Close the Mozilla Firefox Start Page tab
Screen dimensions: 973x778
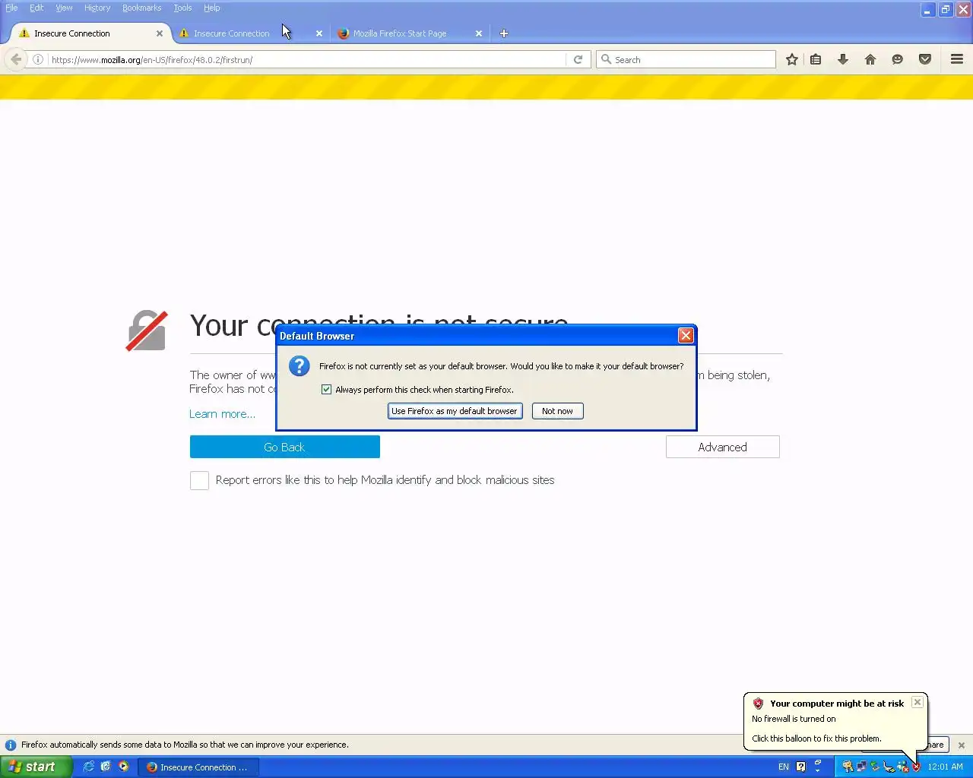click(479, 33)
